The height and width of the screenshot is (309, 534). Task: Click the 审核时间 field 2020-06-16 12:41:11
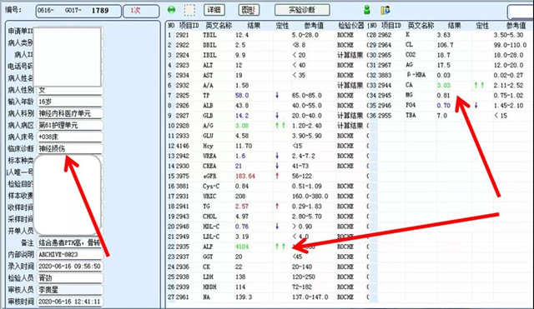point(69,302)
